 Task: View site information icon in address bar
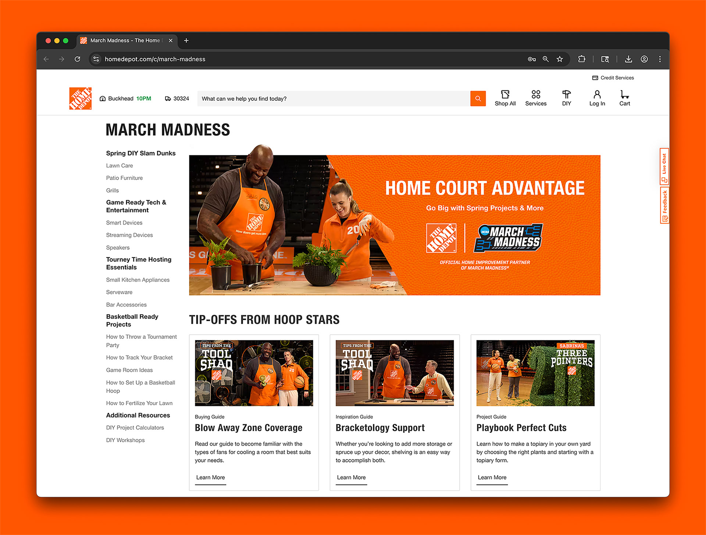(96, 59)
